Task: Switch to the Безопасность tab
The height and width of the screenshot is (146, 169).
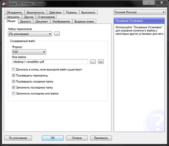Action: pyautogui.click(x=35, y=12)
